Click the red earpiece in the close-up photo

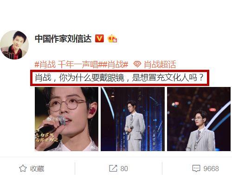(93, 111)
